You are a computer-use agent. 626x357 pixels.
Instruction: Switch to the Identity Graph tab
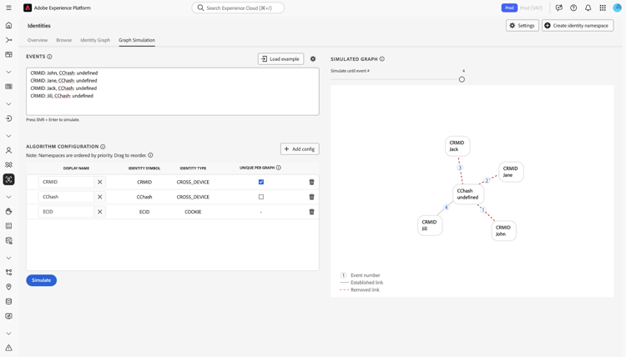[x=95, y=40]
